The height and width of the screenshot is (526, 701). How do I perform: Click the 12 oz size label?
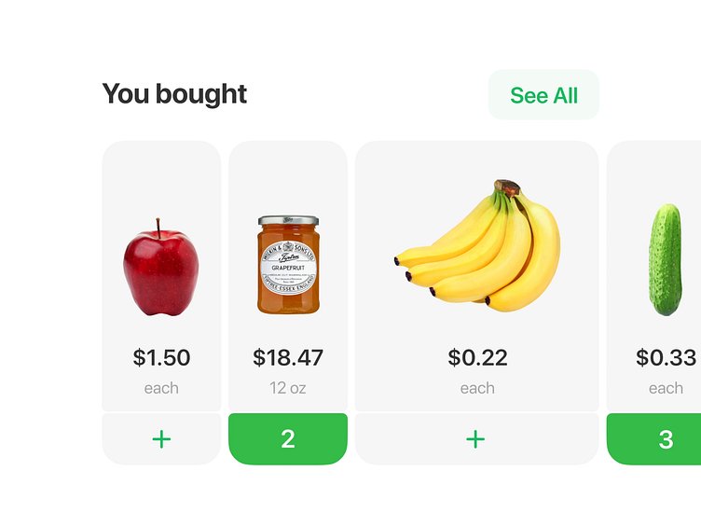click(x=288, y=388)
